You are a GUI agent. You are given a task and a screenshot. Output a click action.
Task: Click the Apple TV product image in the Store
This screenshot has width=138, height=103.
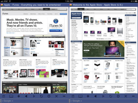(x=120, y=21)
